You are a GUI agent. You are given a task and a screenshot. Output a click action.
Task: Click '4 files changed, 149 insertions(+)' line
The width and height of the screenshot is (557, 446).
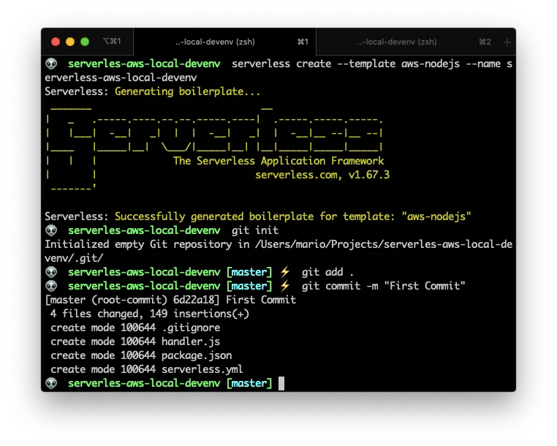click(x=150, y=314)
